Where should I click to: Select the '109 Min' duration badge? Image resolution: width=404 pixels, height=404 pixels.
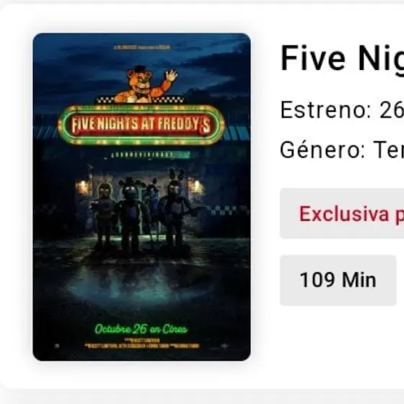pos(338,280)
